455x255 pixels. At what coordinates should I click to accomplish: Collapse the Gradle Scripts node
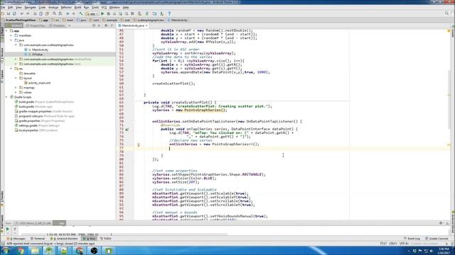click(x=6, y=97)
